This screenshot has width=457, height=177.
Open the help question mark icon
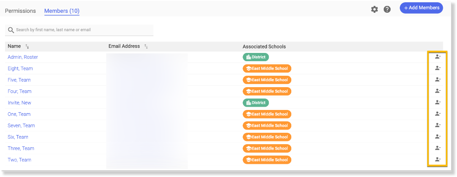[x=387, y=10]
